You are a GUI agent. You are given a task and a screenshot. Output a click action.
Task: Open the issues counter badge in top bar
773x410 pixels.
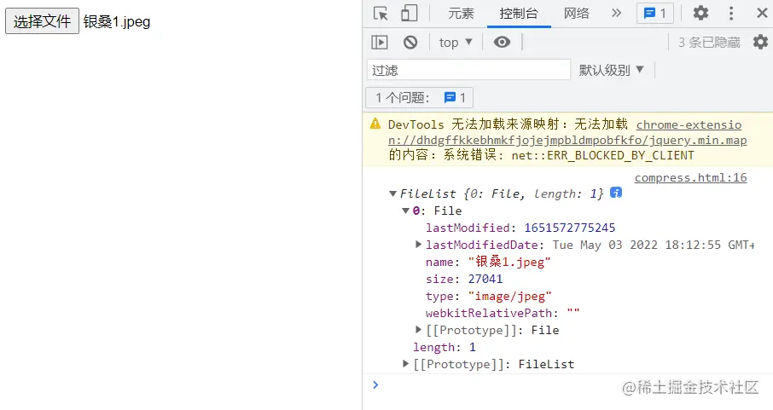[x=655, y=14]
